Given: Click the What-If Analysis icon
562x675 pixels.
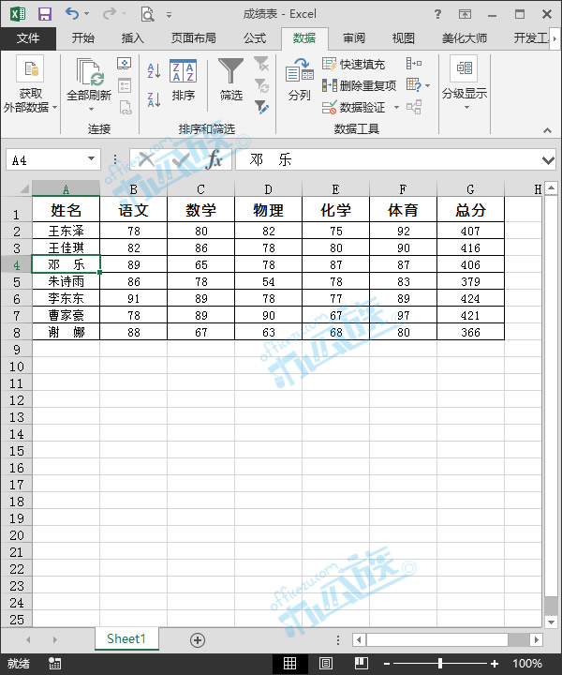Looking at the screenshot, I should click(414, 84).
